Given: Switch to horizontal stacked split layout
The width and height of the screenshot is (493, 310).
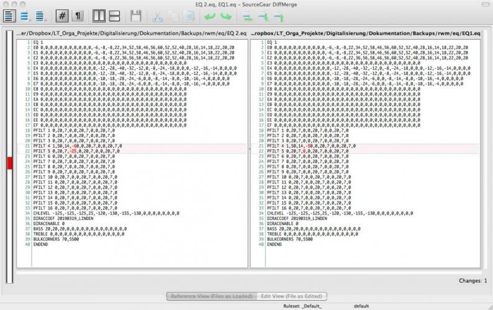Looking at the screenshot, I should click(x=115, y=16).
